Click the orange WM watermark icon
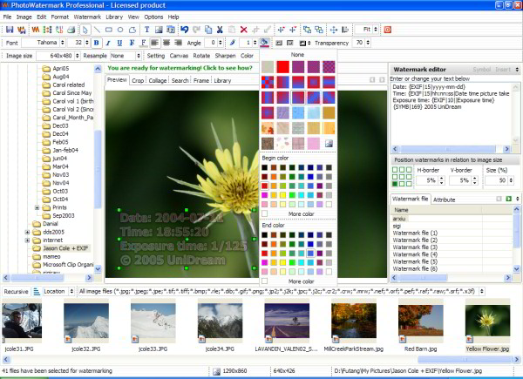 click(x=36, y=30)
